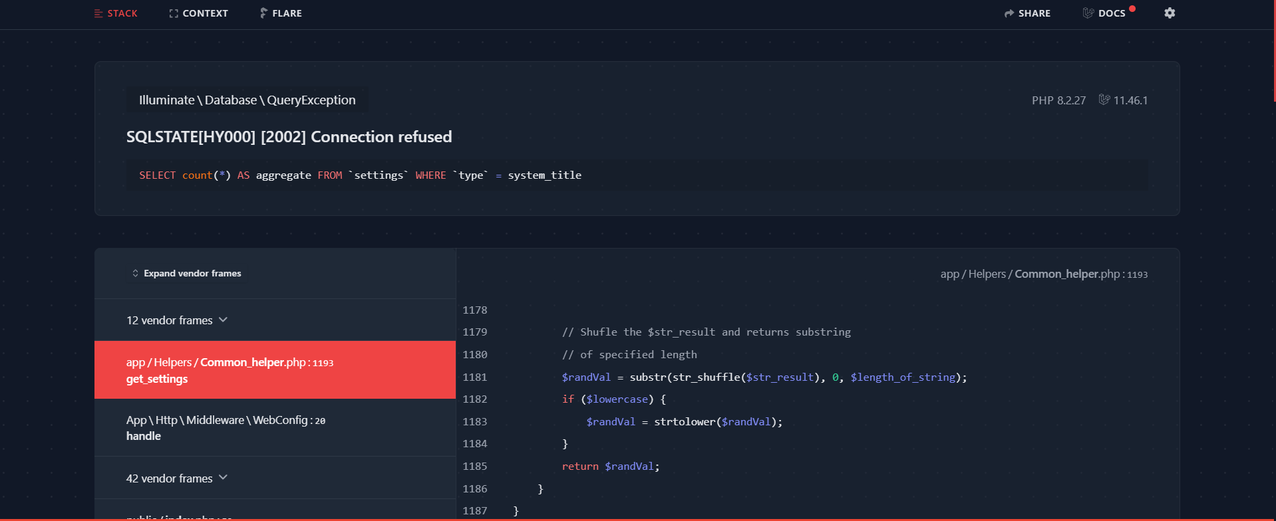Image resolution: width=1276 pixels, height=521 pixels.
Task: Open the Common_helper.php file path link above code
Action: pos(1043,274)
